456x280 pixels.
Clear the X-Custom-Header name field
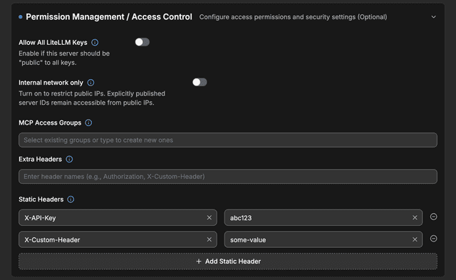click(209, 239)
